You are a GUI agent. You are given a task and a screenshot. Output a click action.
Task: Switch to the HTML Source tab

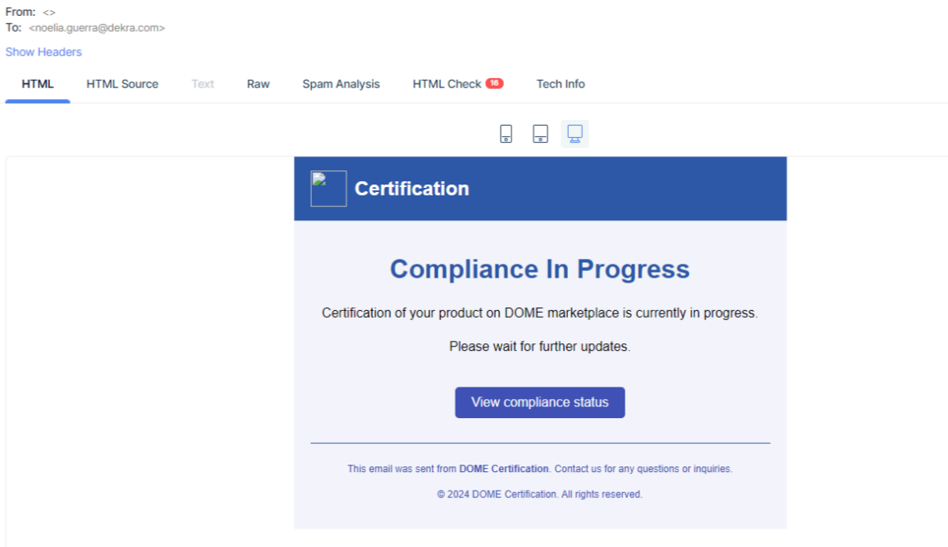coord(122,84)
